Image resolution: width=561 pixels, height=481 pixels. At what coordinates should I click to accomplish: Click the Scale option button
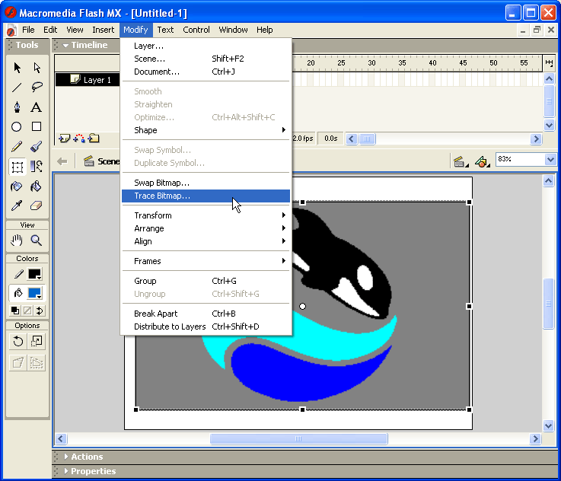tap(37, 342)
